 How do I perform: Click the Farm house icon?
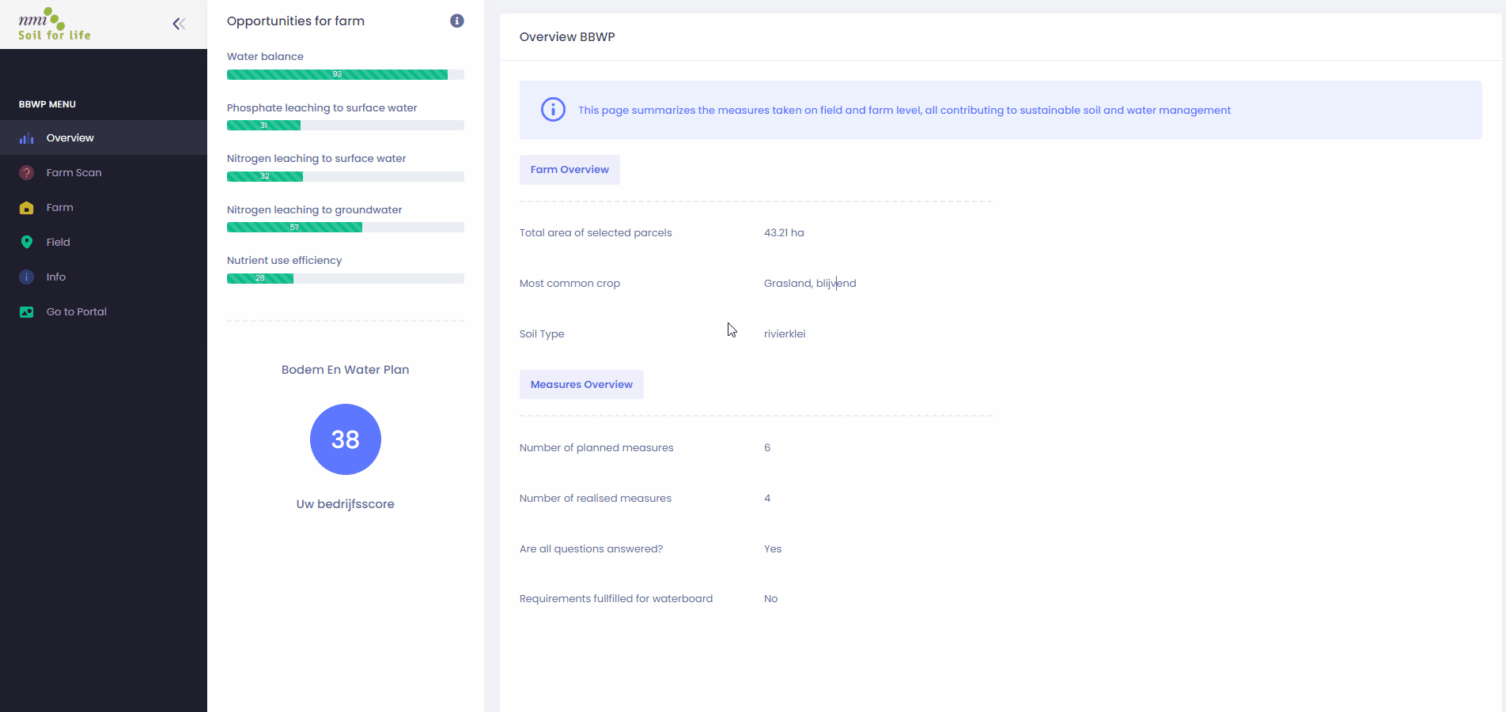click(x=27, y=208)
